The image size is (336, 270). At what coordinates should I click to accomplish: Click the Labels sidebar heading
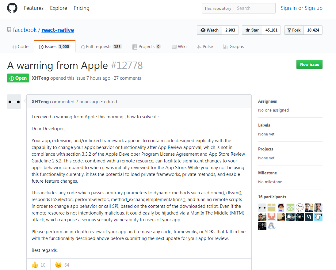tap(264, 125)
